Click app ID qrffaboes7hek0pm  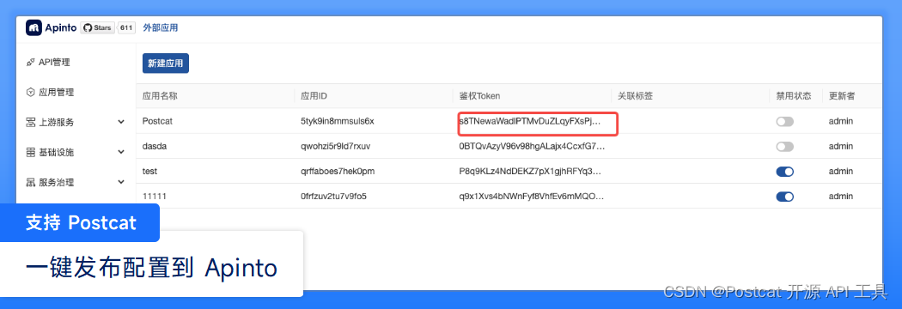pyautogui.click(x=338, y=172)
